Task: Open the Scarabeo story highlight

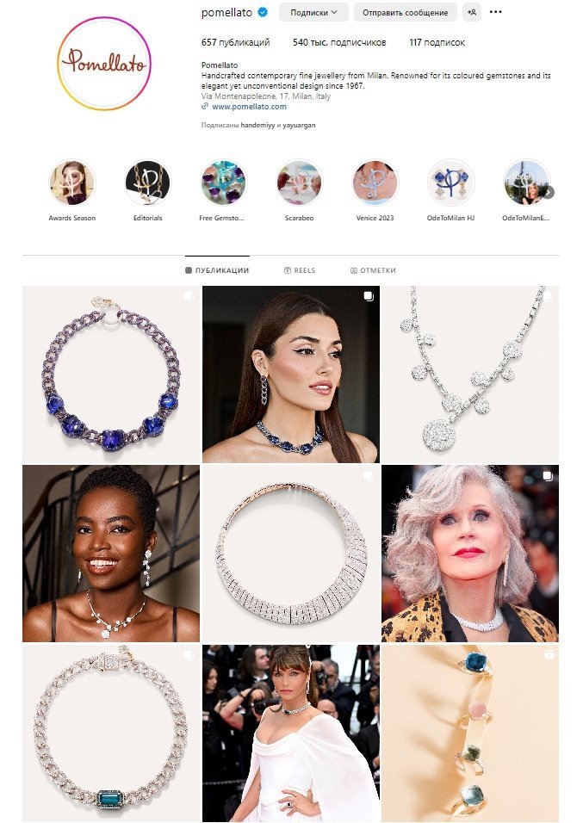Action: pyautogui.click(x=299, y=183)
